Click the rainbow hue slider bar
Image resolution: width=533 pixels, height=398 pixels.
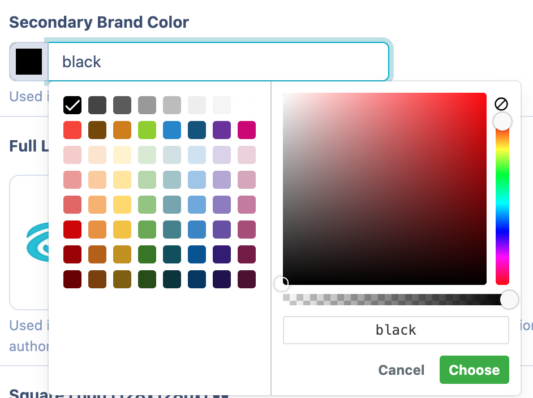click(502, 215)
